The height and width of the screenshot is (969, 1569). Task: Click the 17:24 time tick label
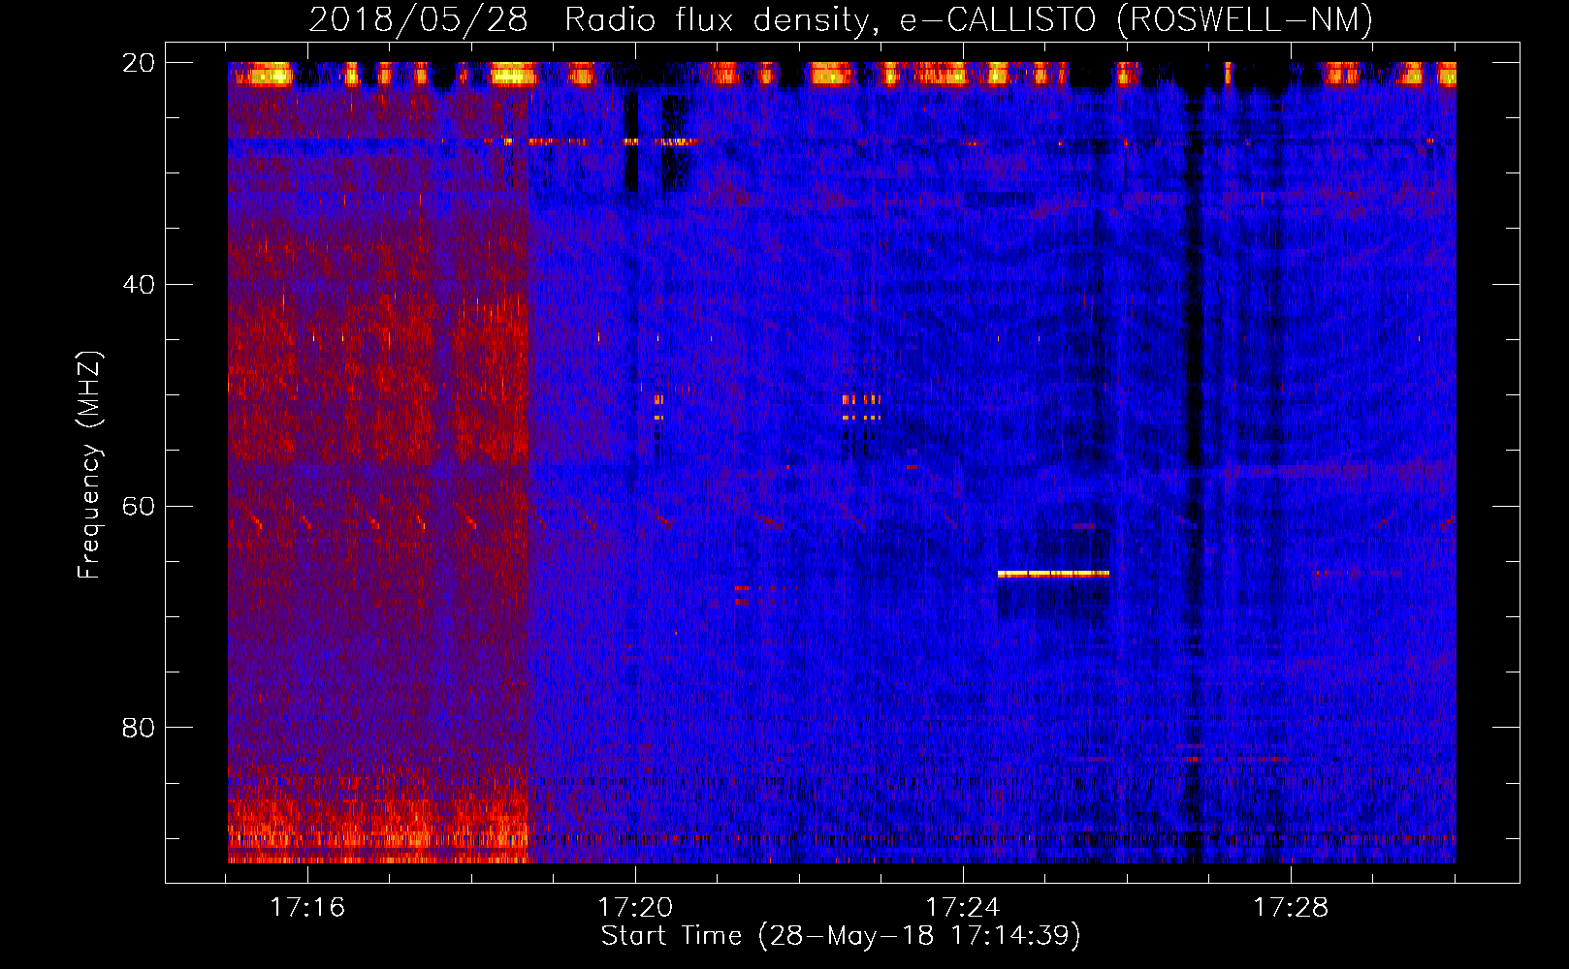[x=963, y=908]
